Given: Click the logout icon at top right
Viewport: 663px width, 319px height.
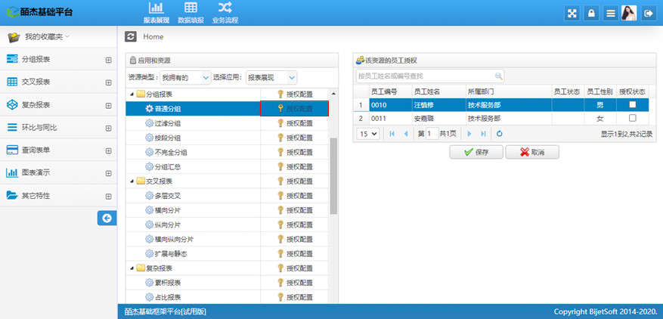Looking at the screenshot, I should click(649, 13).
